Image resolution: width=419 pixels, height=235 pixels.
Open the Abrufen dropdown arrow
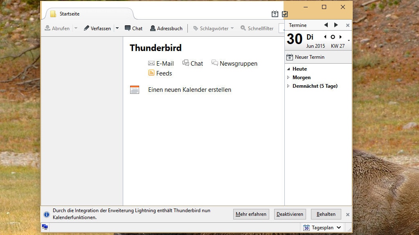coord(76,28)
